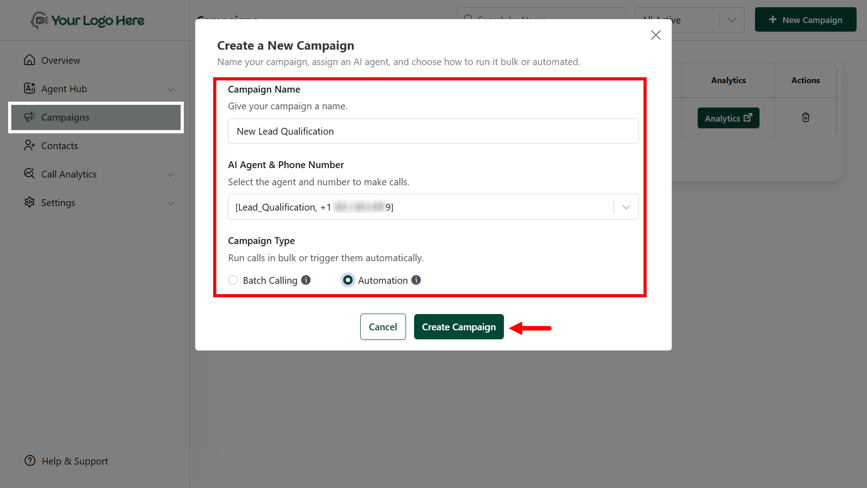Click the Overview home icon
This screenshot has width=867, height=488.
pos(29,60)
